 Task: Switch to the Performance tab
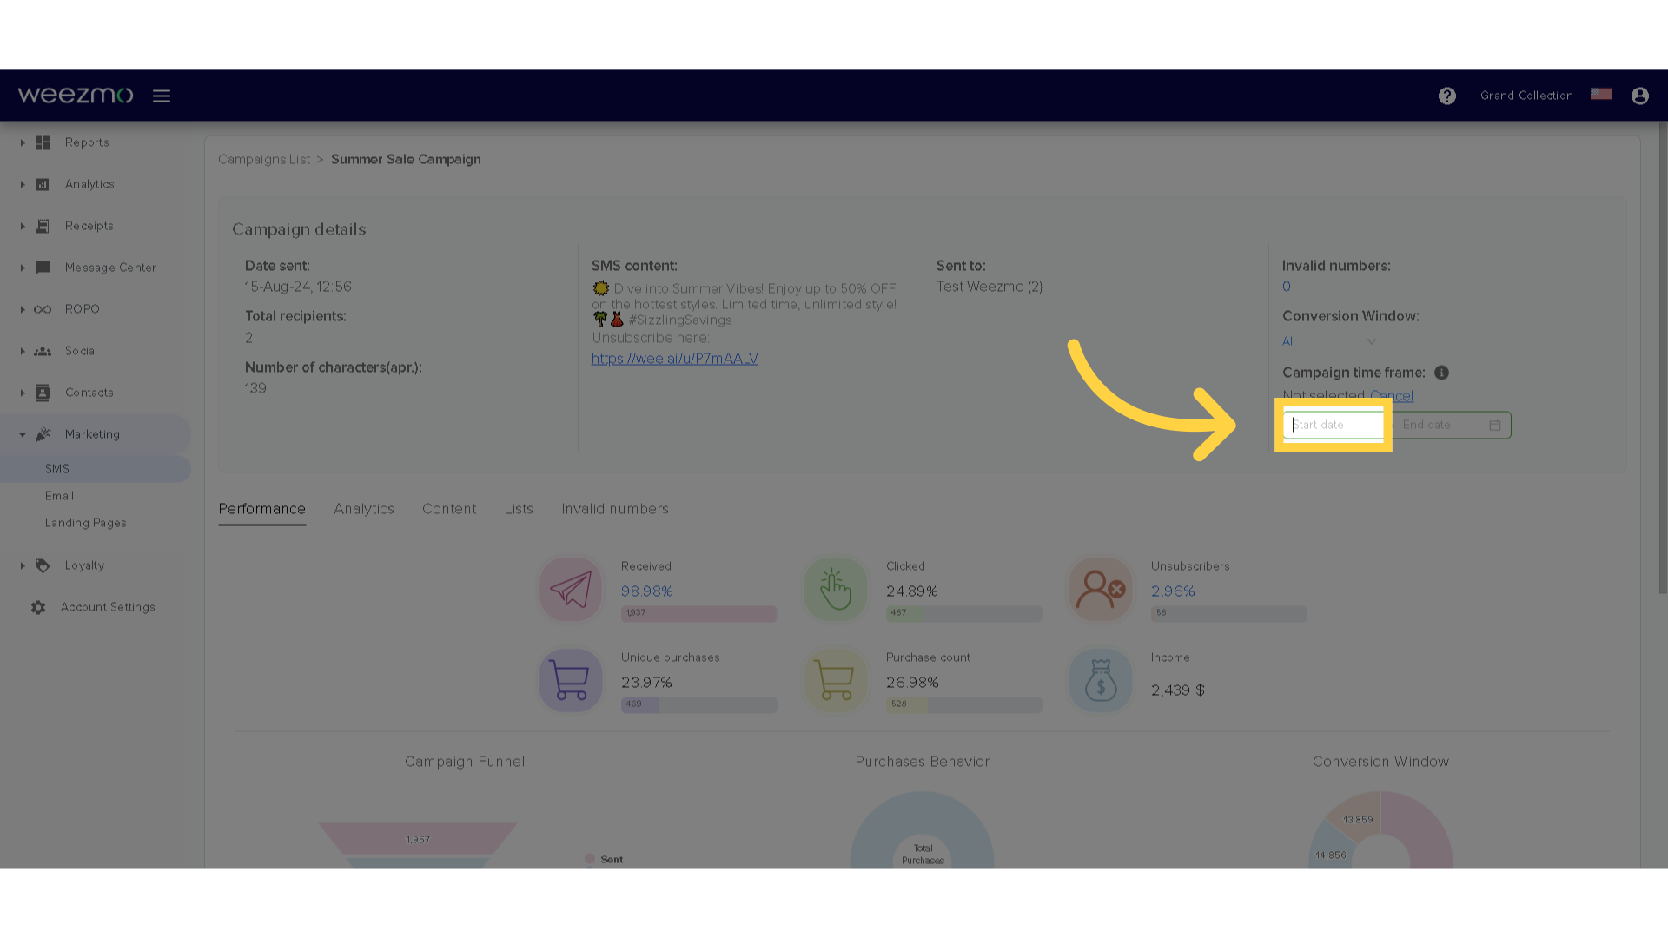(x=261, y=509)
